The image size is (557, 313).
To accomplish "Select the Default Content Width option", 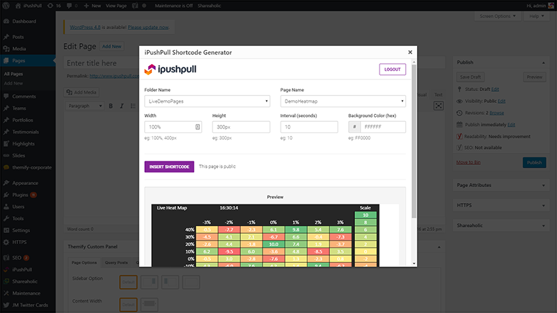I will (x=128, y=305).
